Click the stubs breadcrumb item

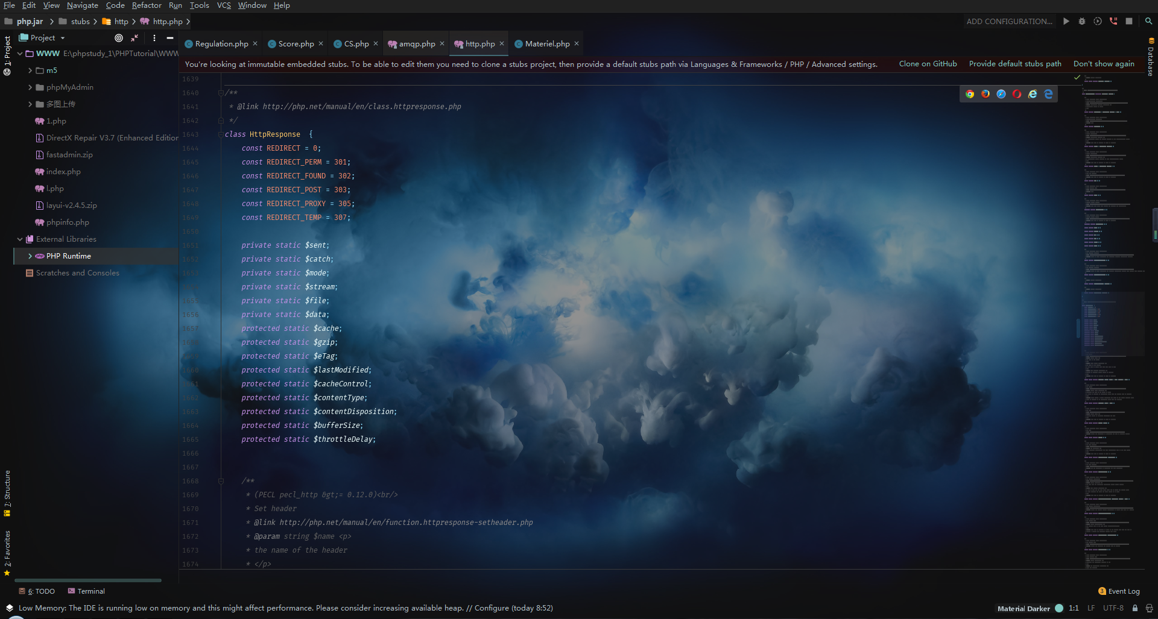pos(79,21)
